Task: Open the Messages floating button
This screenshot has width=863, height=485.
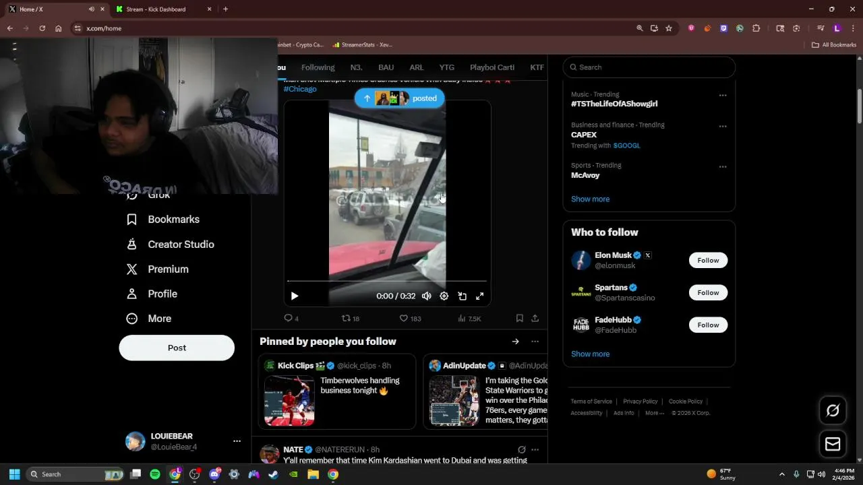Action: [833, 444]
